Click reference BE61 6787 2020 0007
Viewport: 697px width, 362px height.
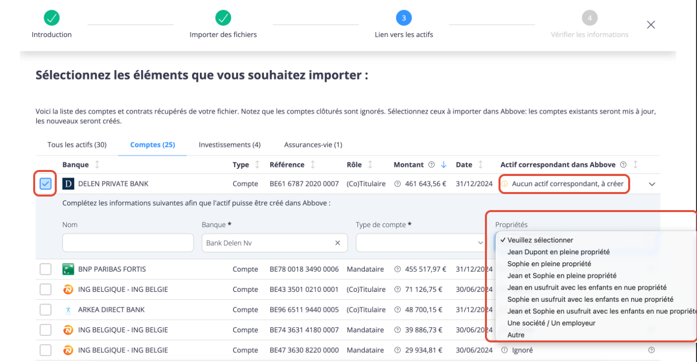(x=304, y=184)
